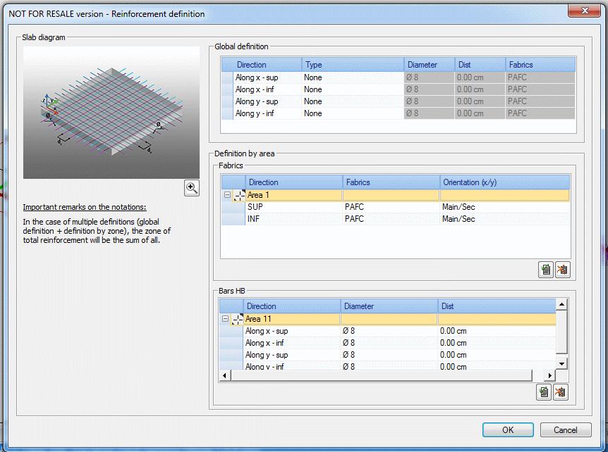Screen dimensions: 608x452
Task: Edit diameter Ø 8 for Bars Along x - sup
Action: point(389,331)
